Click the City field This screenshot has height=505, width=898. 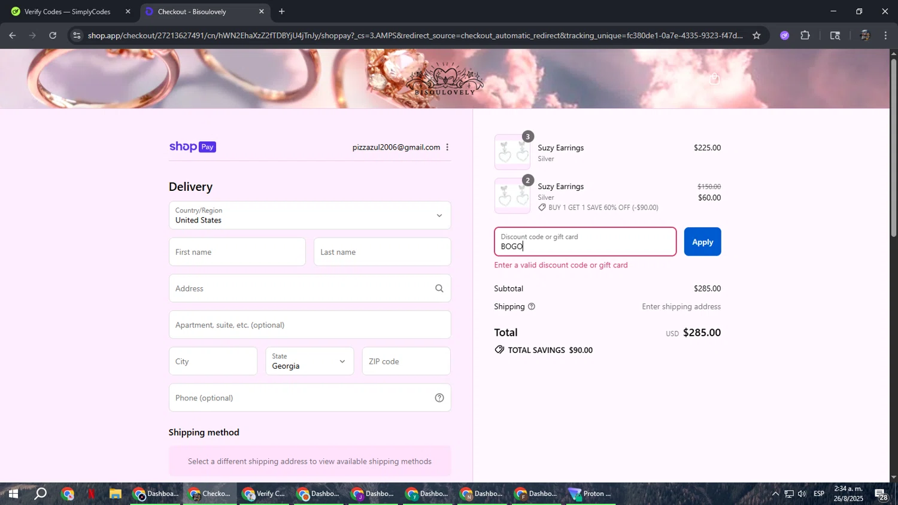[x=213, y=361]
